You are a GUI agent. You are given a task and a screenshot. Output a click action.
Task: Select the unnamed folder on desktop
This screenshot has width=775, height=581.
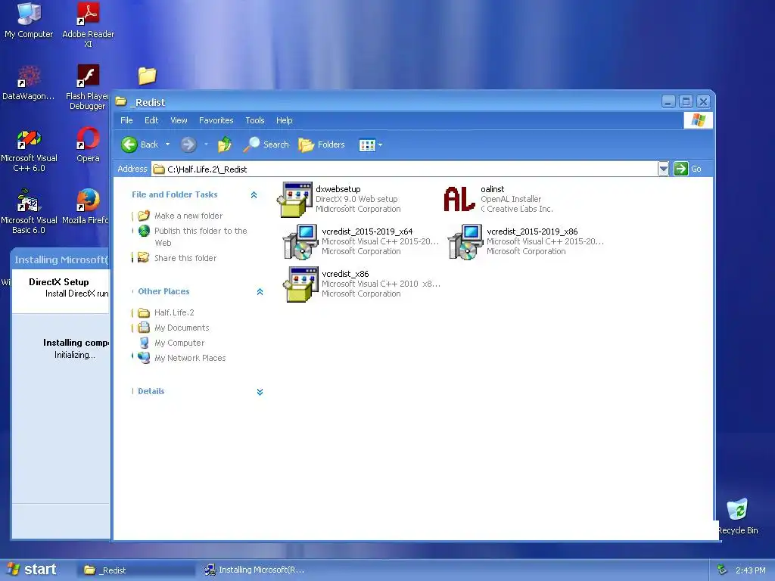pos(147,76)
